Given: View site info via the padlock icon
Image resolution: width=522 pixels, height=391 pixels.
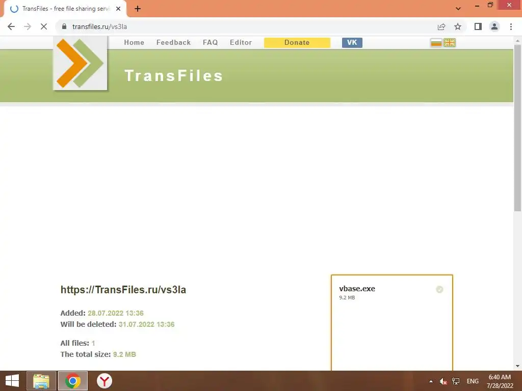Looking at the screenshot, I should tap(64, 26).
